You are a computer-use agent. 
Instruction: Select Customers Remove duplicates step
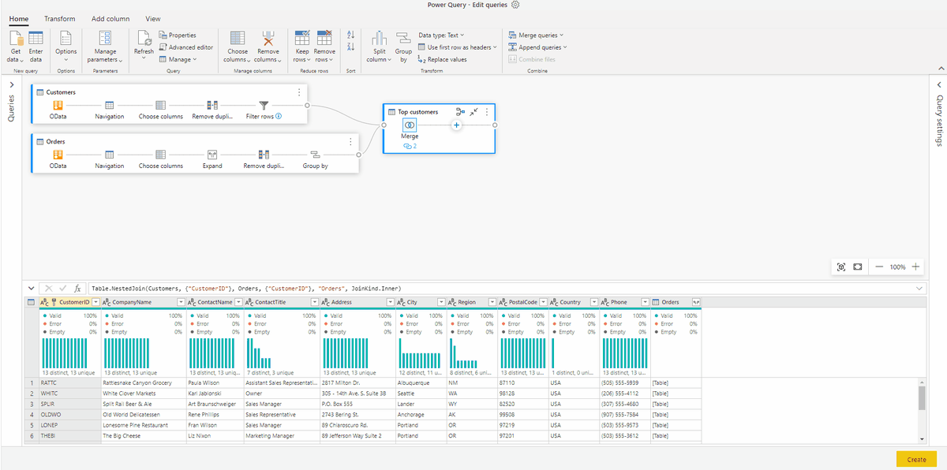point(212,110)
